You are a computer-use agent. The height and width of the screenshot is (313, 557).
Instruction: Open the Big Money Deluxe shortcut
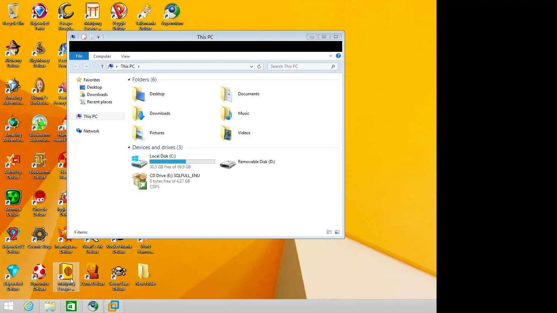click(x=39, y=54)
